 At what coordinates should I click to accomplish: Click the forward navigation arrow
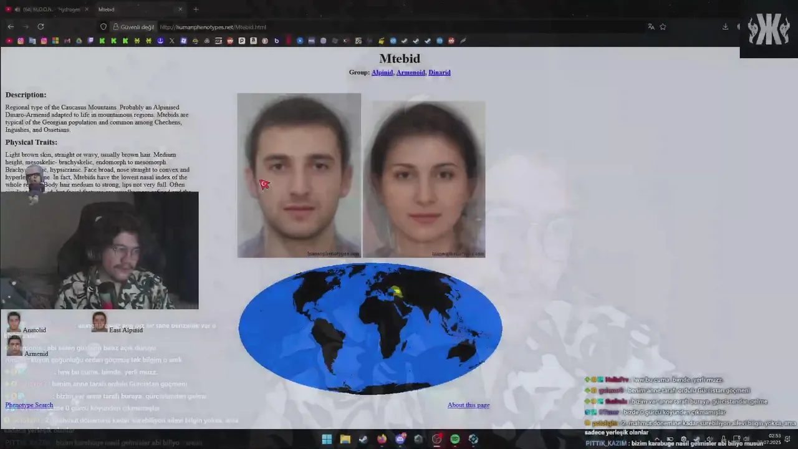pyautogui.click(x=26, y=27)
